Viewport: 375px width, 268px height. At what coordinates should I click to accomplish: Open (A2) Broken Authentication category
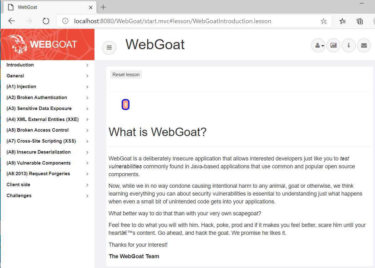(37, 97)
